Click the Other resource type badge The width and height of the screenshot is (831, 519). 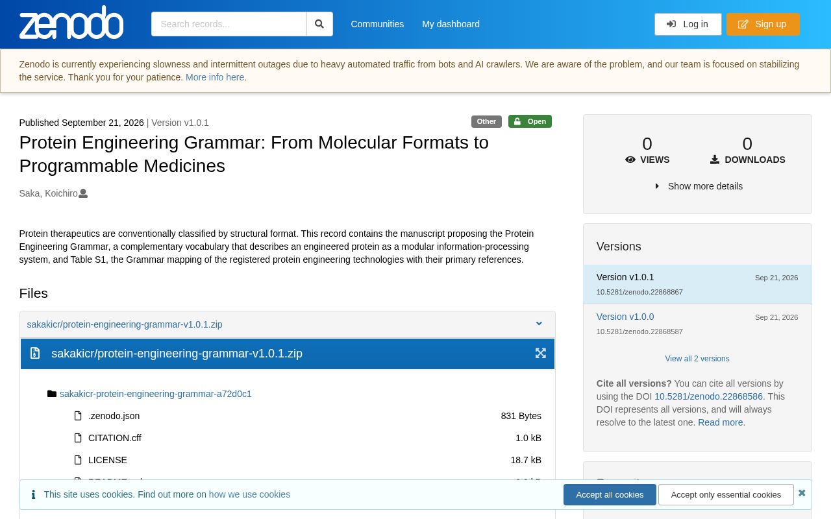(x=486, y=121)
